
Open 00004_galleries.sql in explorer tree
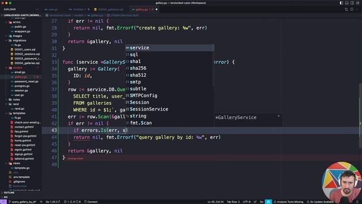[27, 63]
